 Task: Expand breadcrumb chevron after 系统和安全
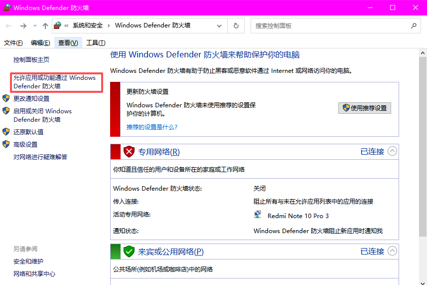pos(109,26)
